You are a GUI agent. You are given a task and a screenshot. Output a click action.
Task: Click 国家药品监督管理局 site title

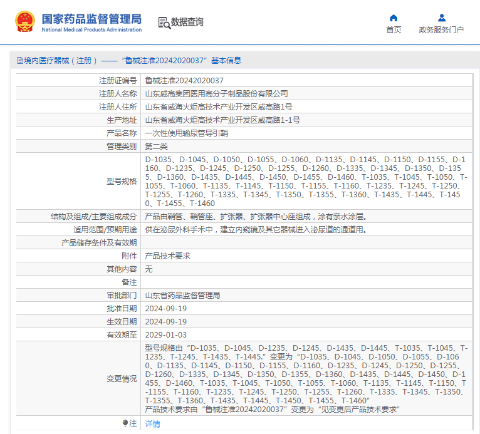91,19
